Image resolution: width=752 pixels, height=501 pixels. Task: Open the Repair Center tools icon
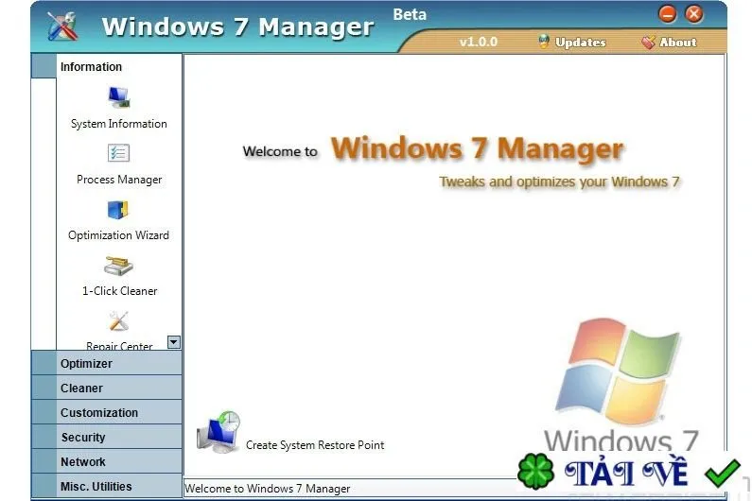click(118, 321)
